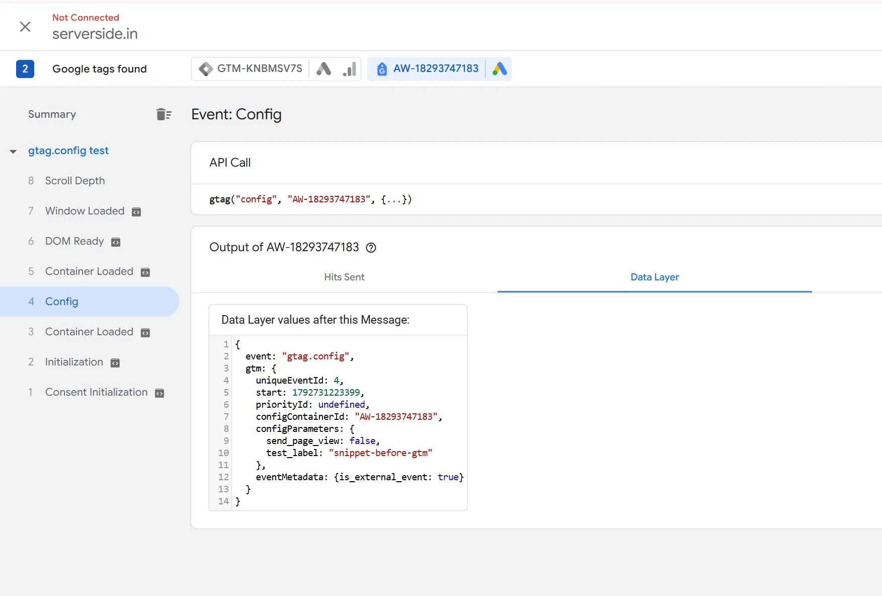The width and height of the screenshot is (882, 596).
Task: Click the configContainerId value in data layer
Action: [x=396, y=417]
